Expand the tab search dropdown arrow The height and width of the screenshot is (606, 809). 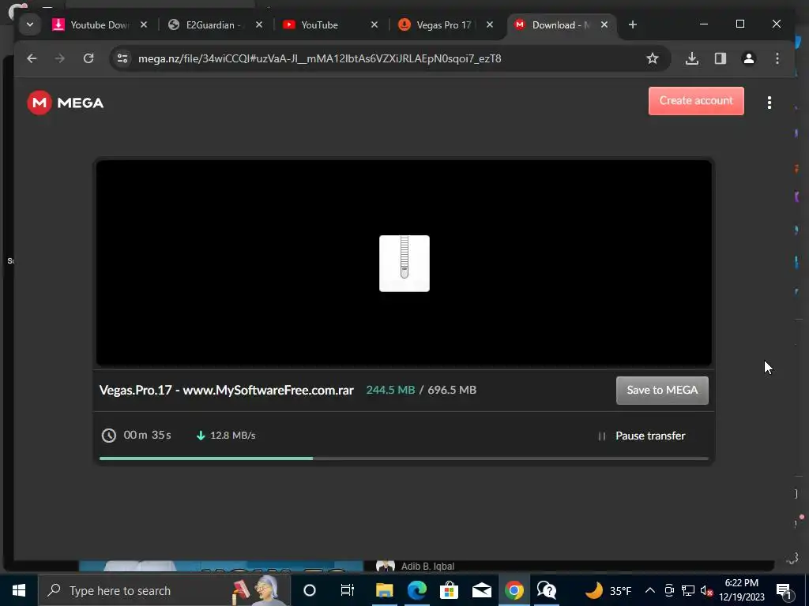tap(30, 24)
